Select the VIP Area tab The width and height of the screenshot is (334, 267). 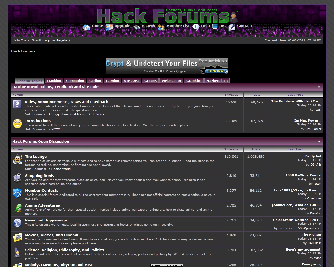coord(132,81)
